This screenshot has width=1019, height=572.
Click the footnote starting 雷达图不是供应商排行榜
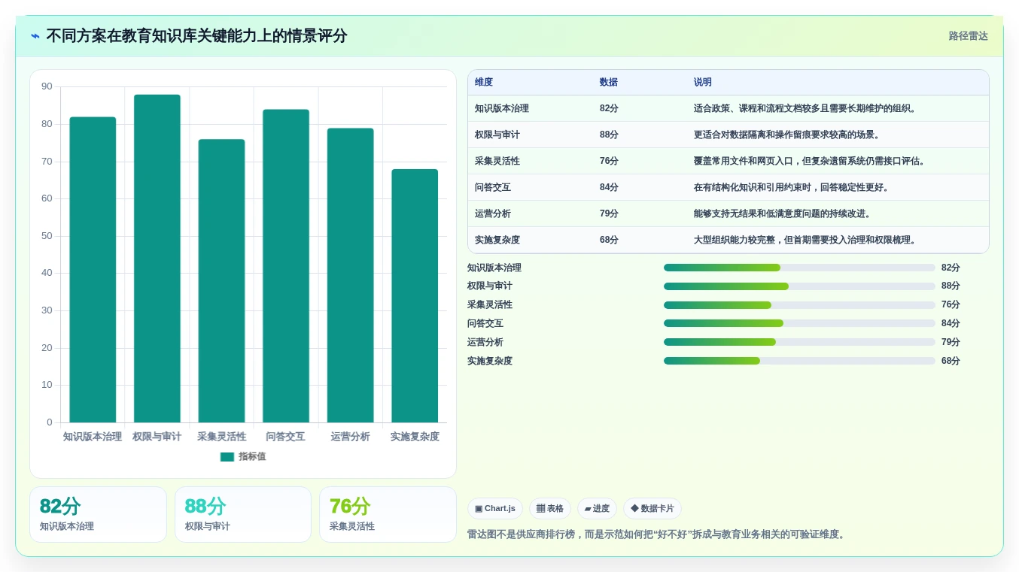coord(658,534)
